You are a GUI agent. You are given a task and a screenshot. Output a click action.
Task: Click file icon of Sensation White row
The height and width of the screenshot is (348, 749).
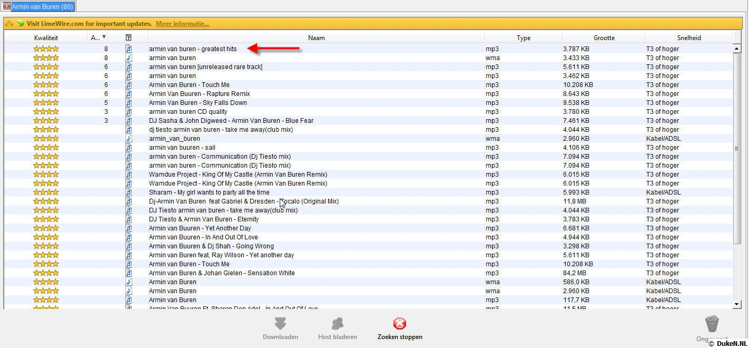(x=129, y=273)
